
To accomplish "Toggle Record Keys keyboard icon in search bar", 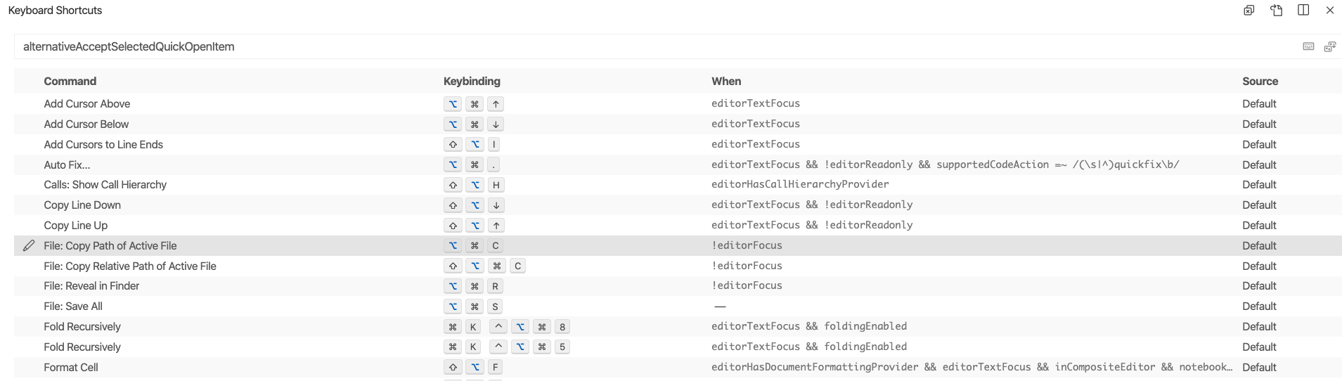I will pos(1308,46).
